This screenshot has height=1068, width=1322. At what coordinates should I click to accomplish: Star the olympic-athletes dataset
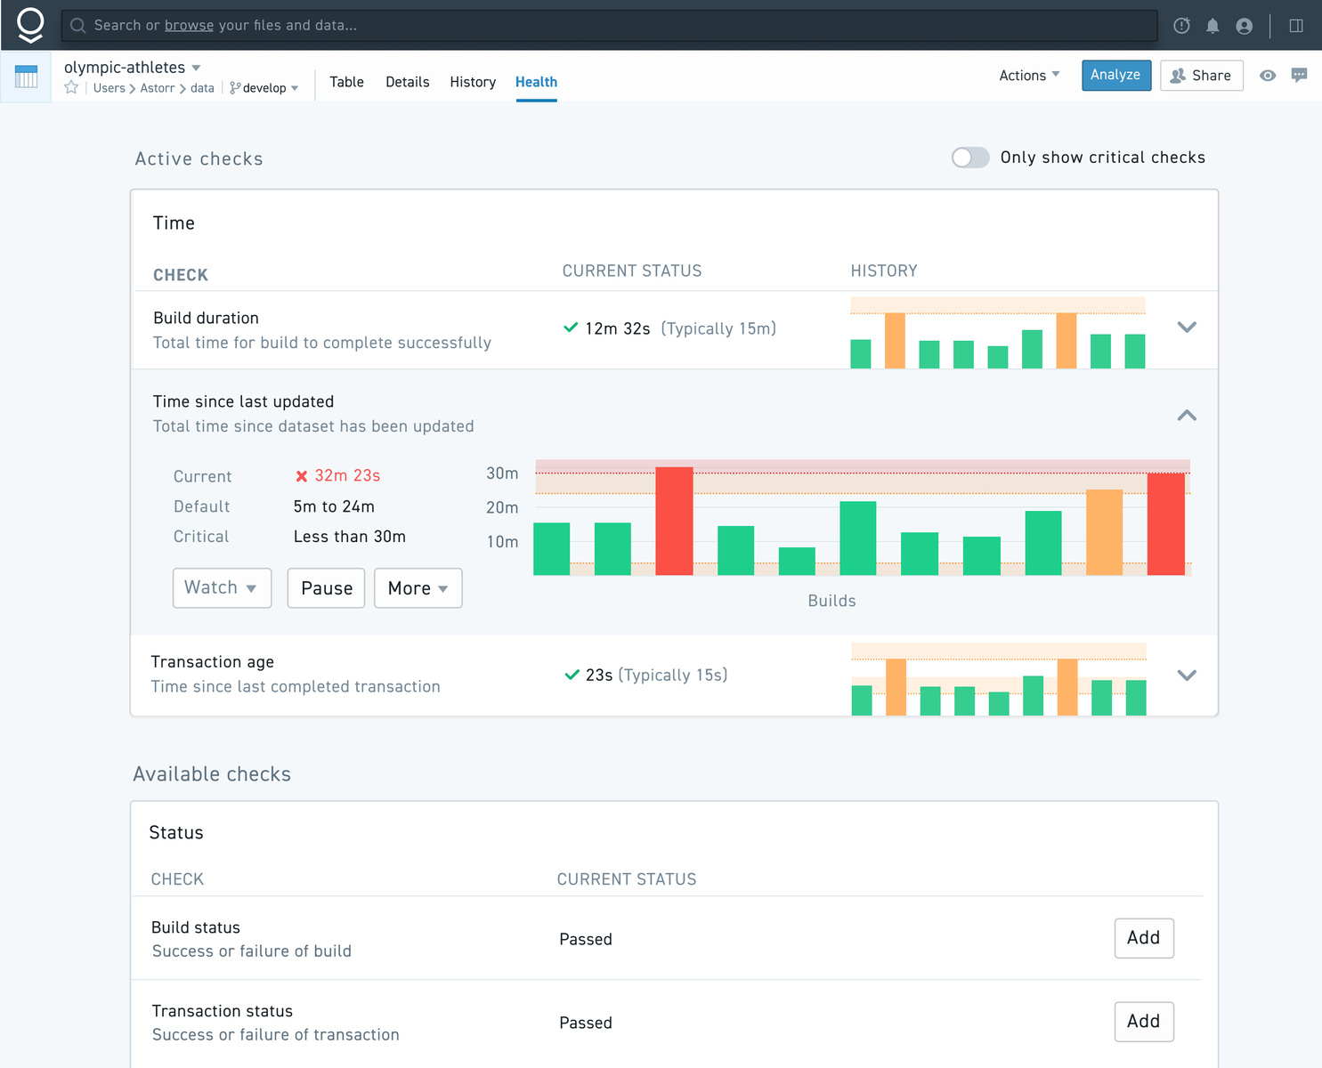pos(72,87)
